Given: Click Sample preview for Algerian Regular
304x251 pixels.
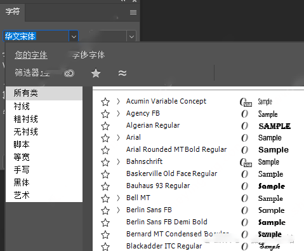Looking at the screenshot, I should [275, 126].
